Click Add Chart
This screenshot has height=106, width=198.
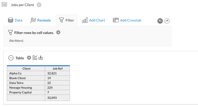[x=94, y=20]
